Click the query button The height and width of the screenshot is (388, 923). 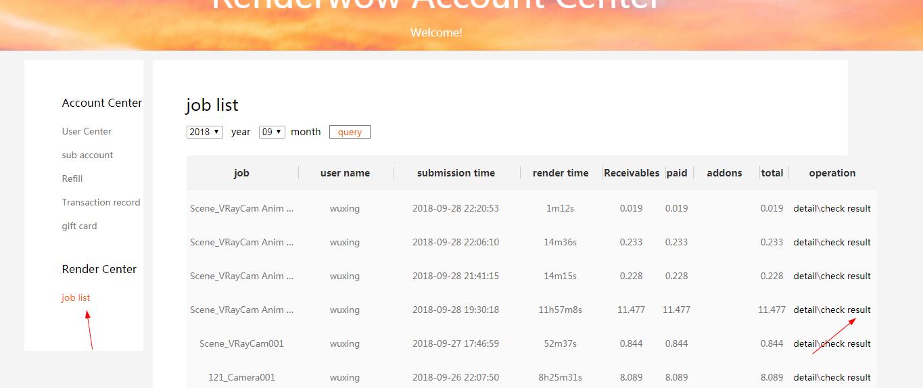[x=350, y=132]
